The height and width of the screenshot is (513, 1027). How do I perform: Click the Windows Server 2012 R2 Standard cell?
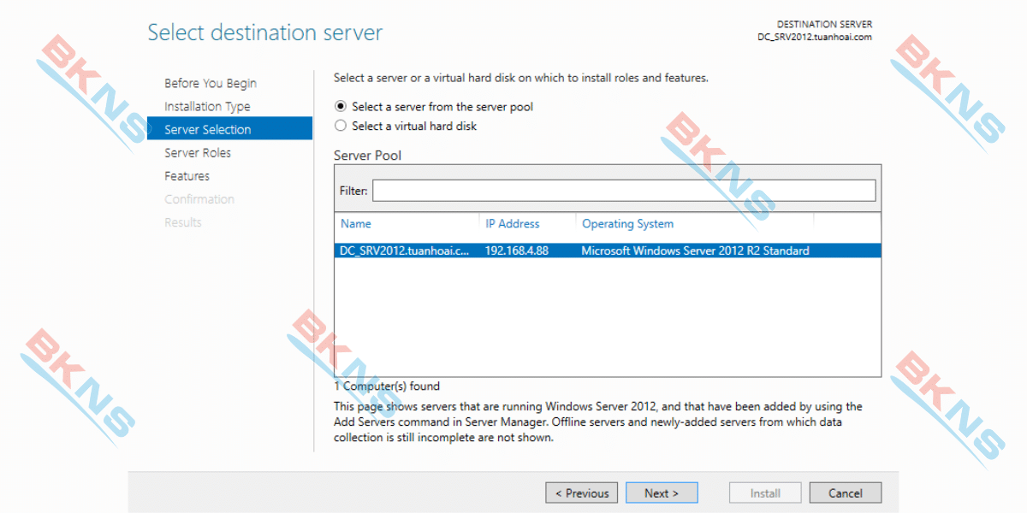695,251
